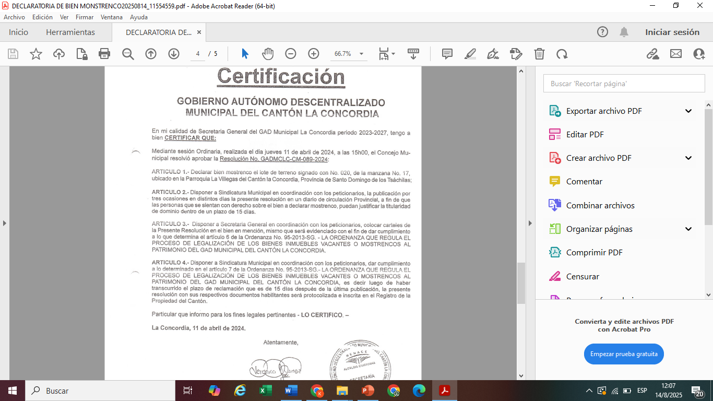Select the Hand pan tool
The image size is (713, 401).
point(268,54)
